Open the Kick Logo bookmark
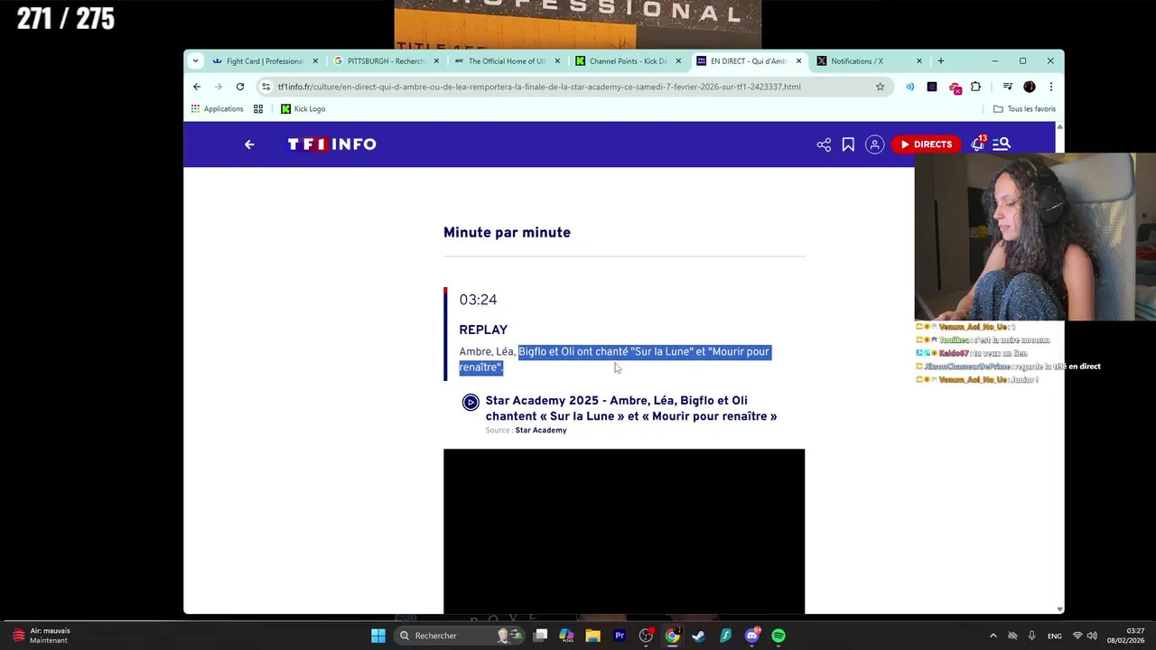The image size is (1156, 650). tap(303, 109)
